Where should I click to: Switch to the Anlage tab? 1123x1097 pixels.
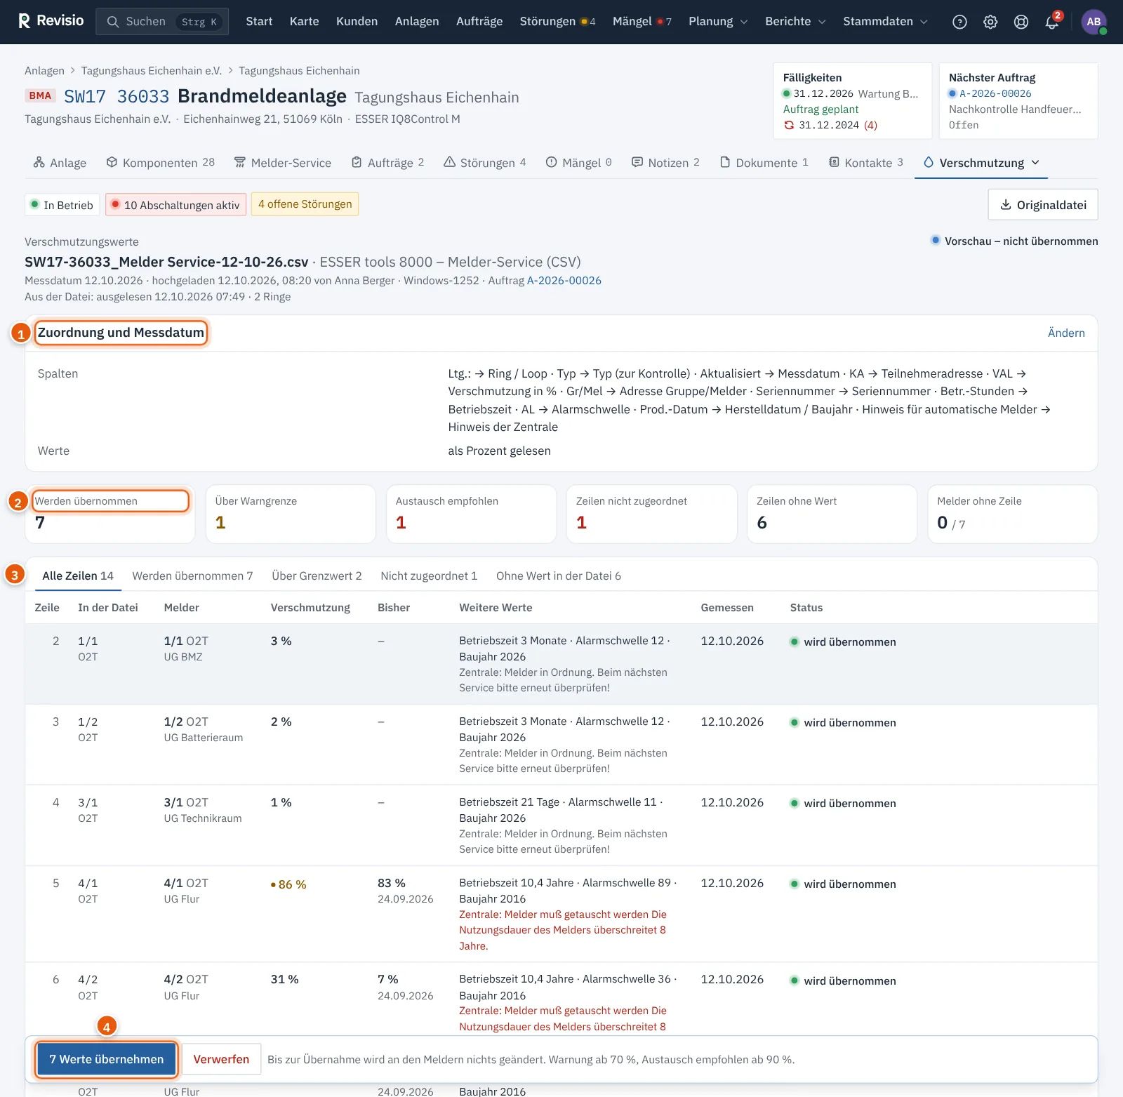(60, 163)
